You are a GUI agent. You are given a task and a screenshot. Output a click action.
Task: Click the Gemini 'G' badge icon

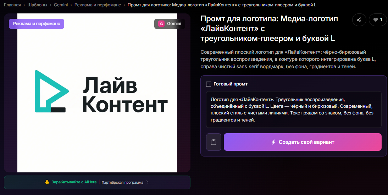point(161,24)
